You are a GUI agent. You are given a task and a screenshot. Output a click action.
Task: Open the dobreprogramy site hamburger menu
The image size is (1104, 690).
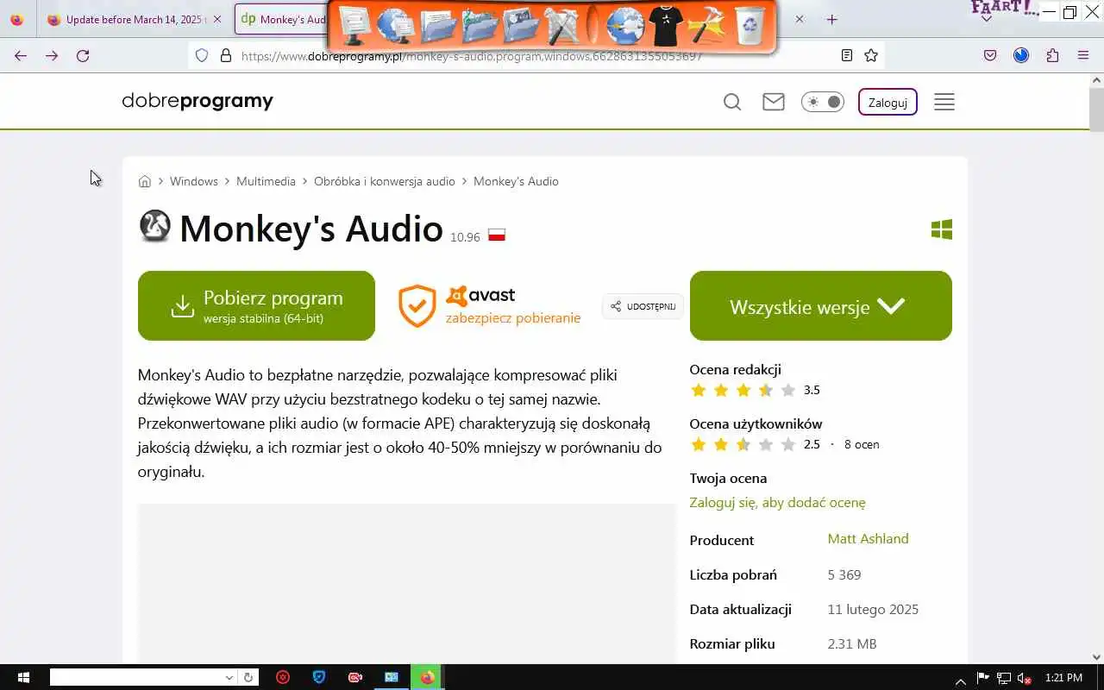[944, 102]
